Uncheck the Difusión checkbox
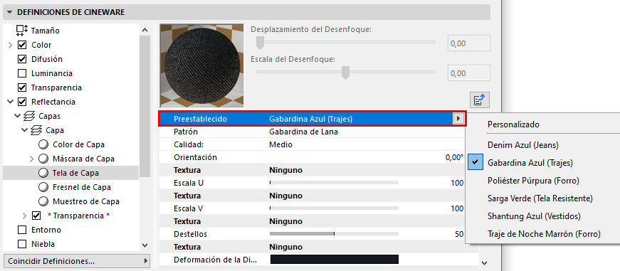620x271 pixels. [x=22, y=59]
